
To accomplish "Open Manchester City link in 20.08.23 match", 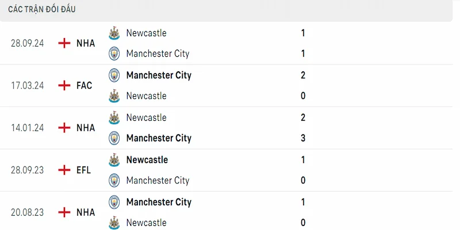I will coord(159,202).
